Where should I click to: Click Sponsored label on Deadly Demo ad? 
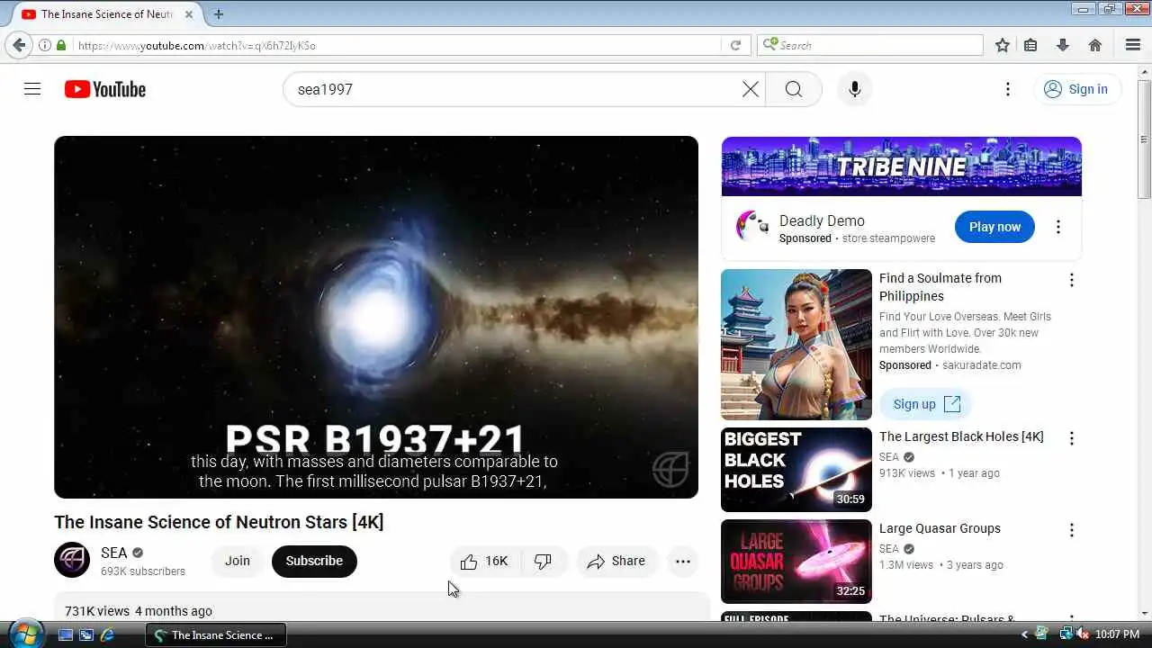click(x=805, y=238)
